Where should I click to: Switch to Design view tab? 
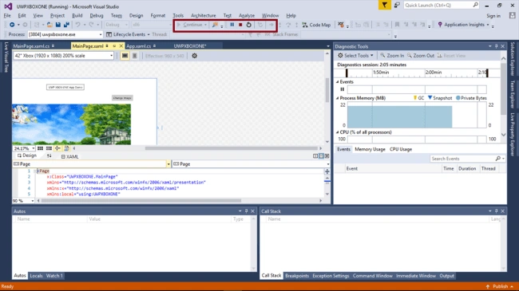coord(27,155)
